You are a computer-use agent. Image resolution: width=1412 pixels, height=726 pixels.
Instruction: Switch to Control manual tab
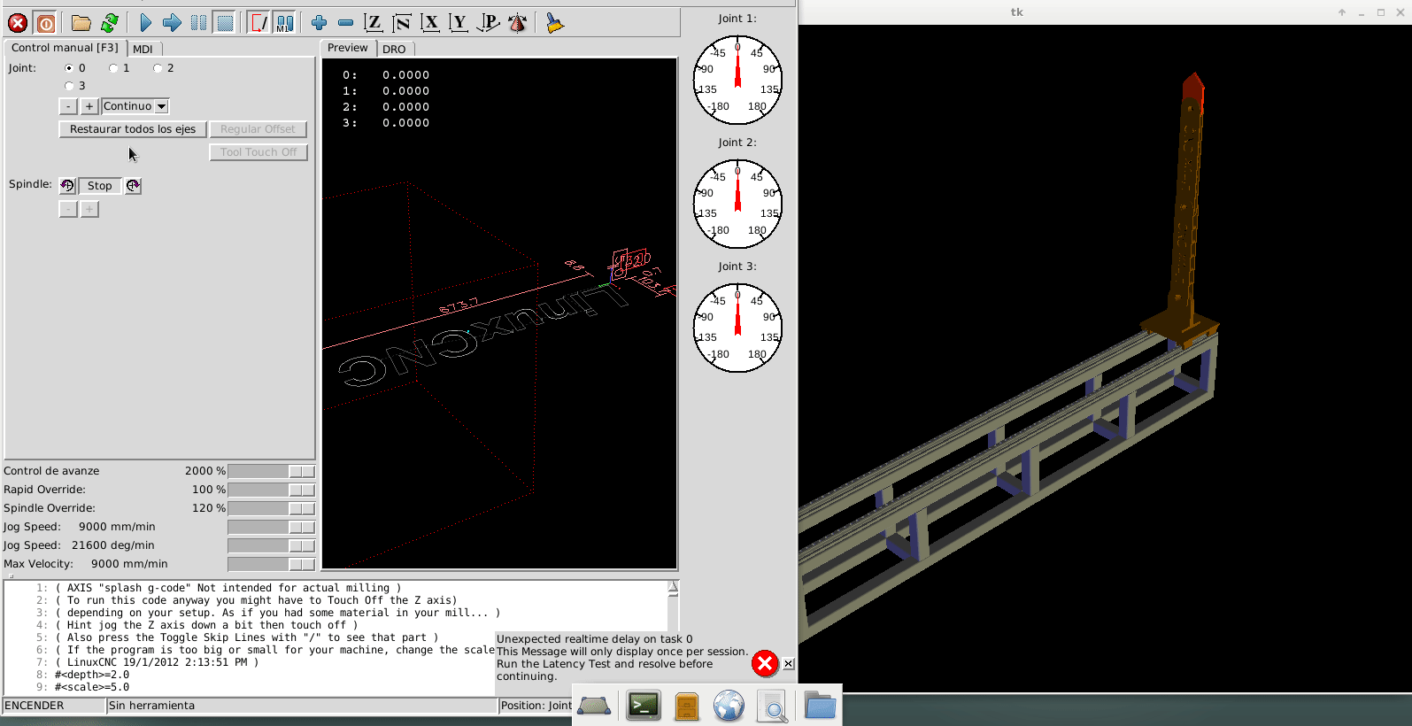pyautogui.click(x=65, y=48)
